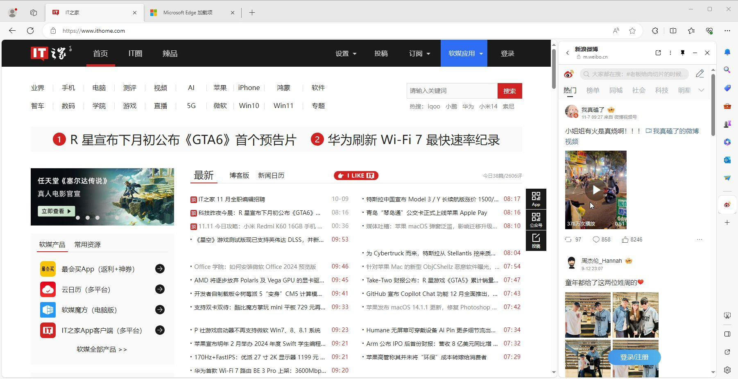Open 软媒魔方 product arrow
The height and width of the screenshot is (379, 738).
pyautogui.click(x=160, y=309)
